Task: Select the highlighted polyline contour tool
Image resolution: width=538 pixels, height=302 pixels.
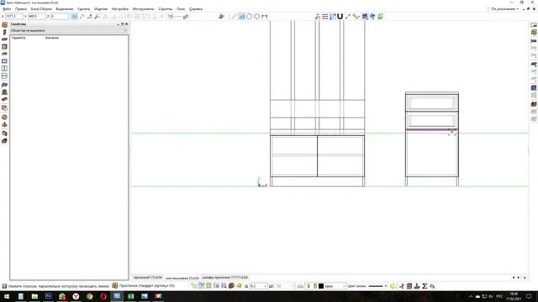Action: (x=242, y=16)
